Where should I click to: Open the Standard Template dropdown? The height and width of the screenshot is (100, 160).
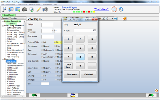(x=13, y=18)
